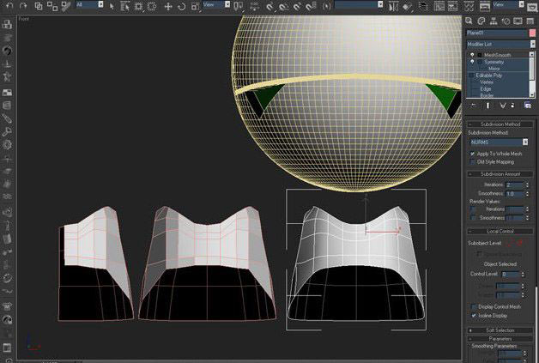Open the Modify tab in the command panel

tap(483, 20)
